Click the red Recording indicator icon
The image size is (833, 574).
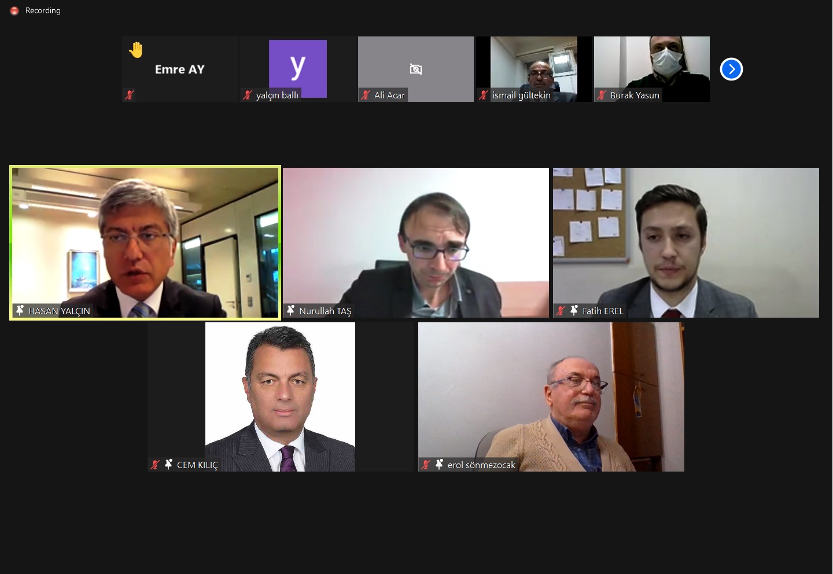point(14,11)
